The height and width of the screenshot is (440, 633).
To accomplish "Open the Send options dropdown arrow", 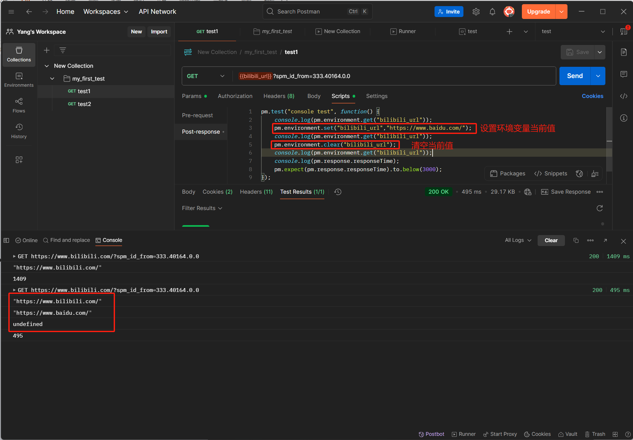I will tap(598, 76).
